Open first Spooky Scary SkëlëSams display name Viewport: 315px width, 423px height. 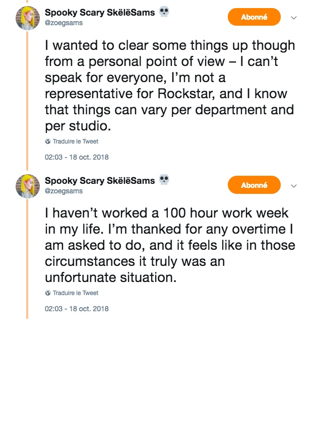pos(100,12)
